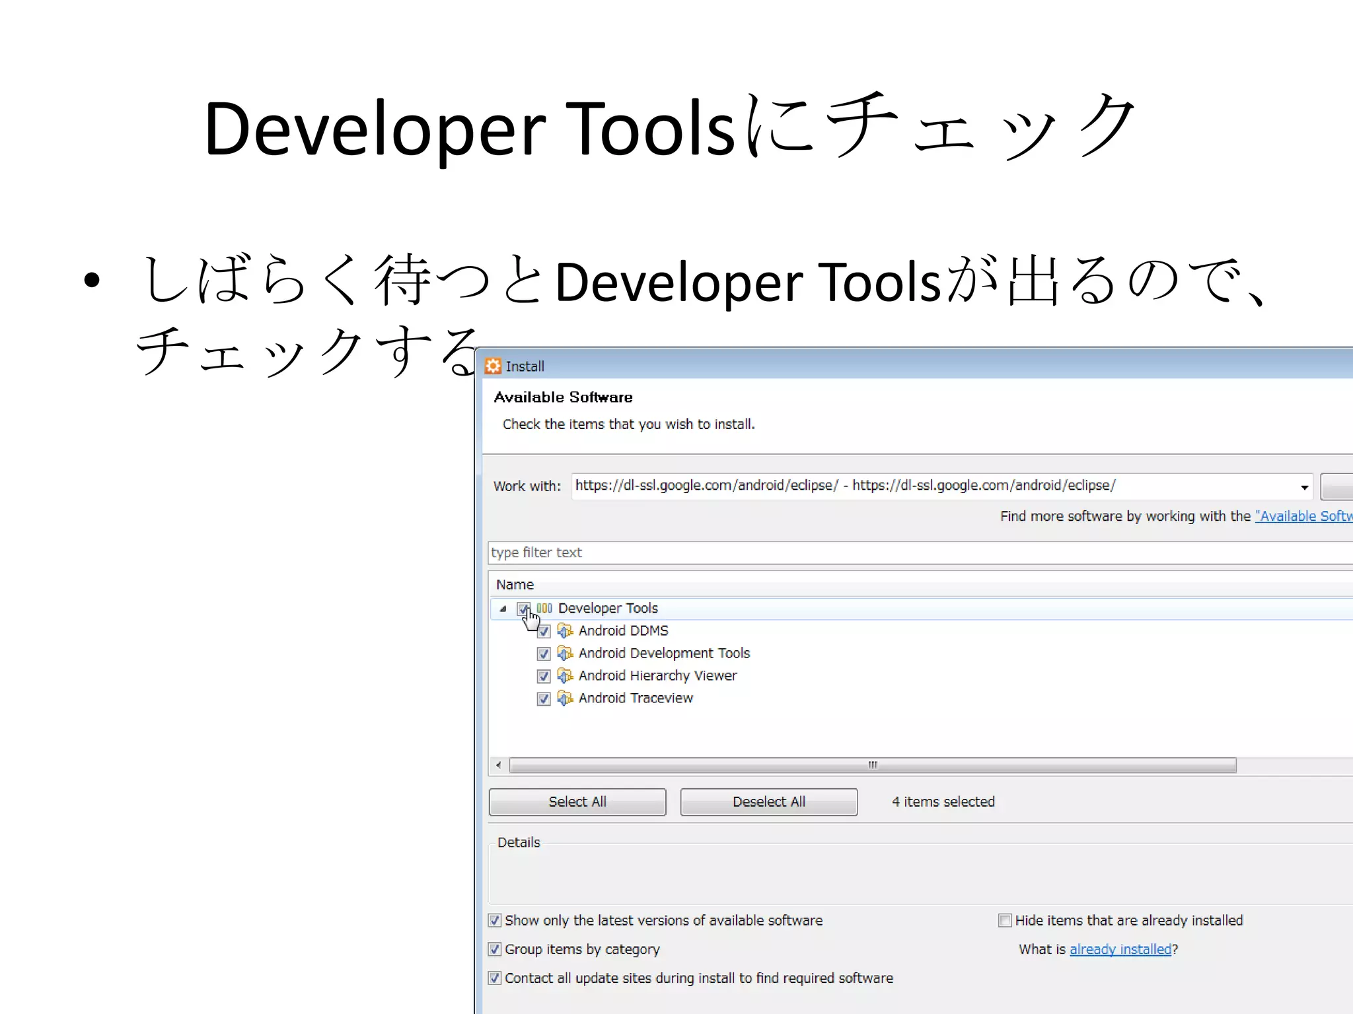
Task: Click 'Check the items that you wish to install.'
Action: (x=628, y=424)
